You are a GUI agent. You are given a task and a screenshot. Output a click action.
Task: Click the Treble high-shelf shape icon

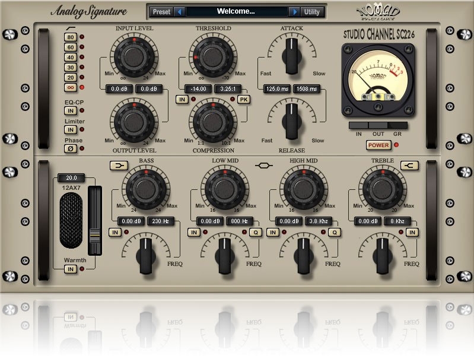pyautogui.click(x=407, y=165)
